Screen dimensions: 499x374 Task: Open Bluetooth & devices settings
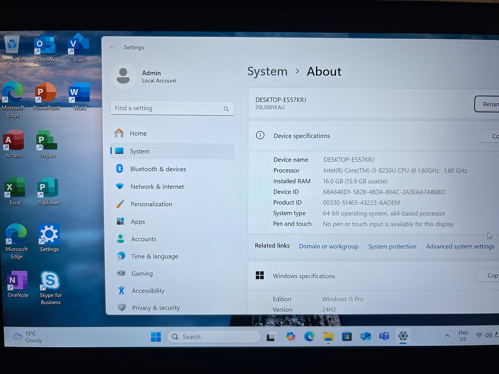pyautogui.click(x=172, y=169)
